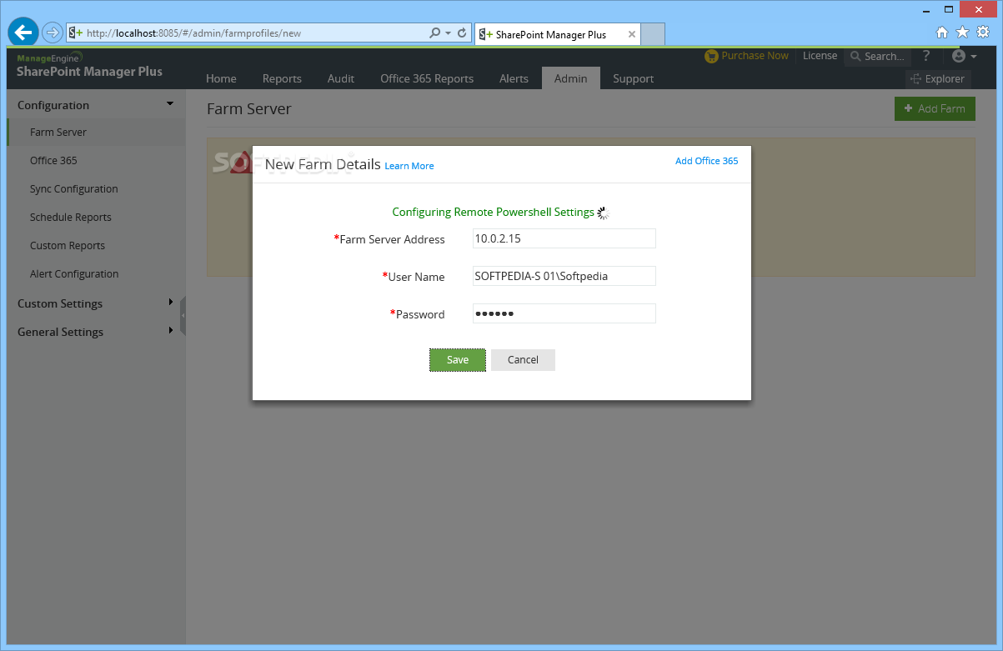Collapse the sidebar using the handle arrow
Image resolution: width=1003 pixels, height=651 pixels.
point(183,316)
